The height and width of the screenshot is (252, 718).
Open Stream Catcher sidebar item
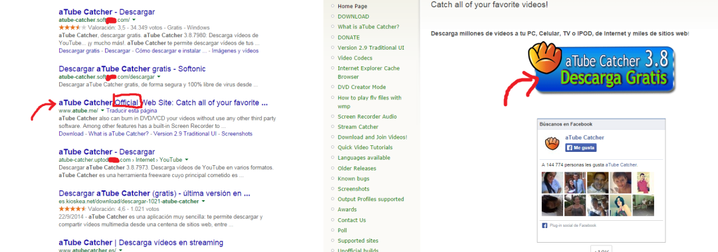[x=358, y=127]
